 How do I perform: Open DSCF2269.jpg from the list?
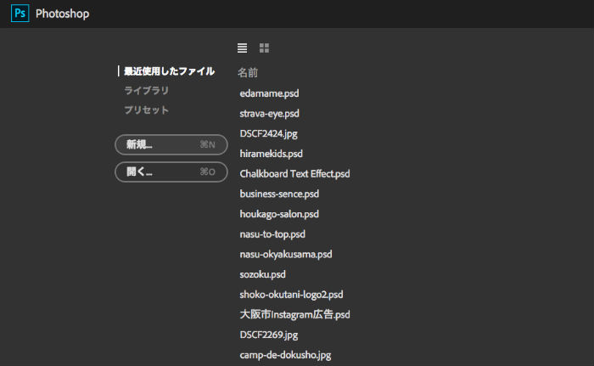tap(269, 335)
